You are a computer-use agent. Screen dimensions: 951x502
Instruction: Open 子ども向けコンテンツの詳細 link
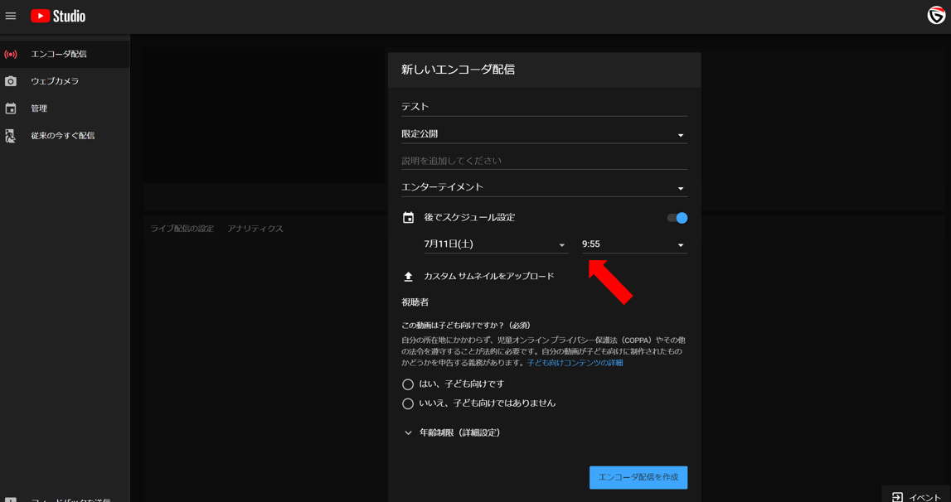coord(575,363)
